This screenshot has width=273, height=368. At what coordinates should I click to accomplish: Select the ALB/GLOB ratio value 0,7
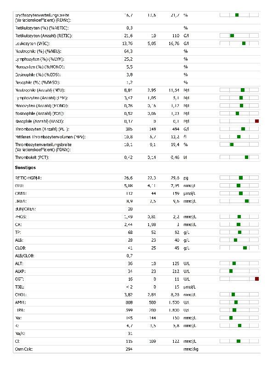pos(130,255)
